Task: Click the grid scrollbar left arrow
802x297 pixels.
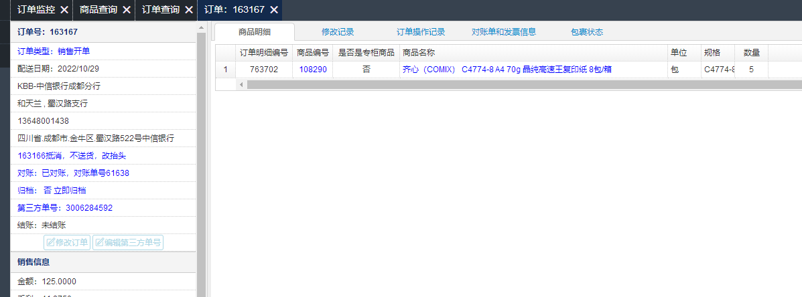Action: [x=241, y=84]
